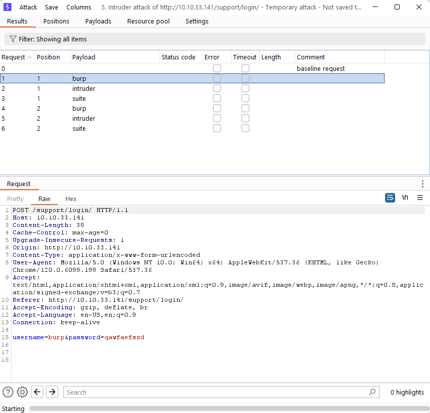Click the attack progress bar
Viewport: 430px width, 413px height.
(229, 409)
